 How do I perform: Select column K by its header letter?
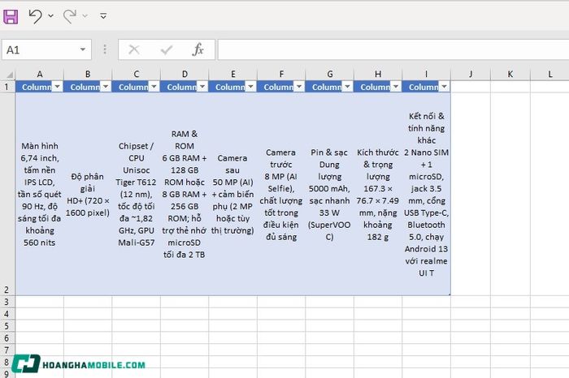[x=510, y=75]
